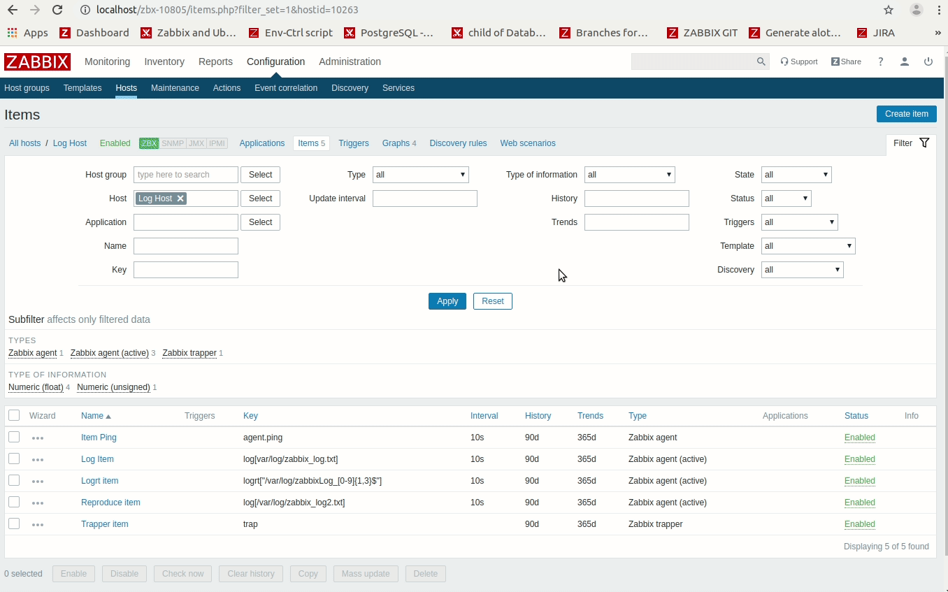
Task: Open wizard dots for Item Ping
Action: click(38, 438)
